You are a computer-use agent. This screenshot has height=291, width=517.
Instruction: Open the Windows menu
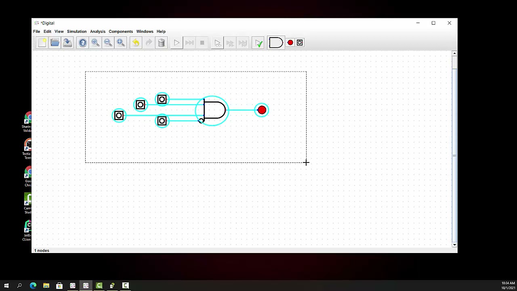point(145,32)
